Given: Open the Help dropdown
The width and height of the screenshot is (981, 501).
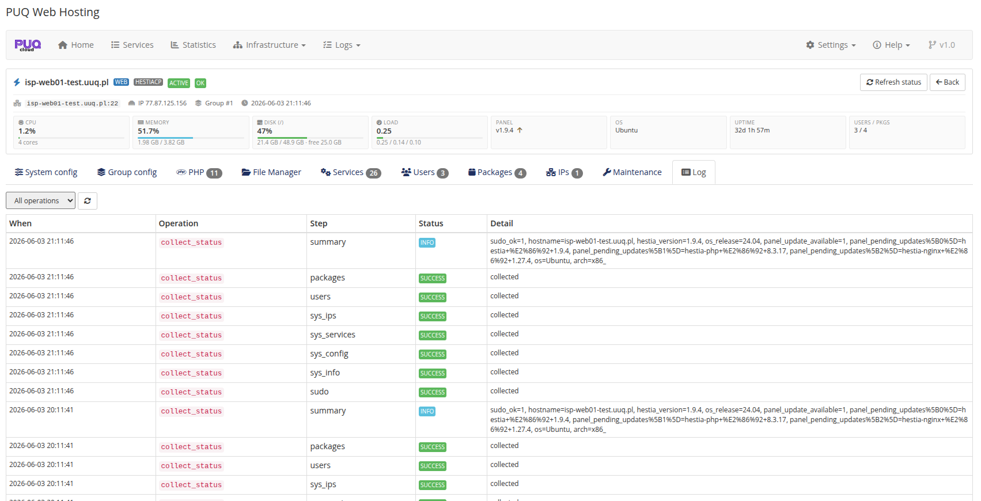Looking at the screenshot, I should [x=892, y=45].
